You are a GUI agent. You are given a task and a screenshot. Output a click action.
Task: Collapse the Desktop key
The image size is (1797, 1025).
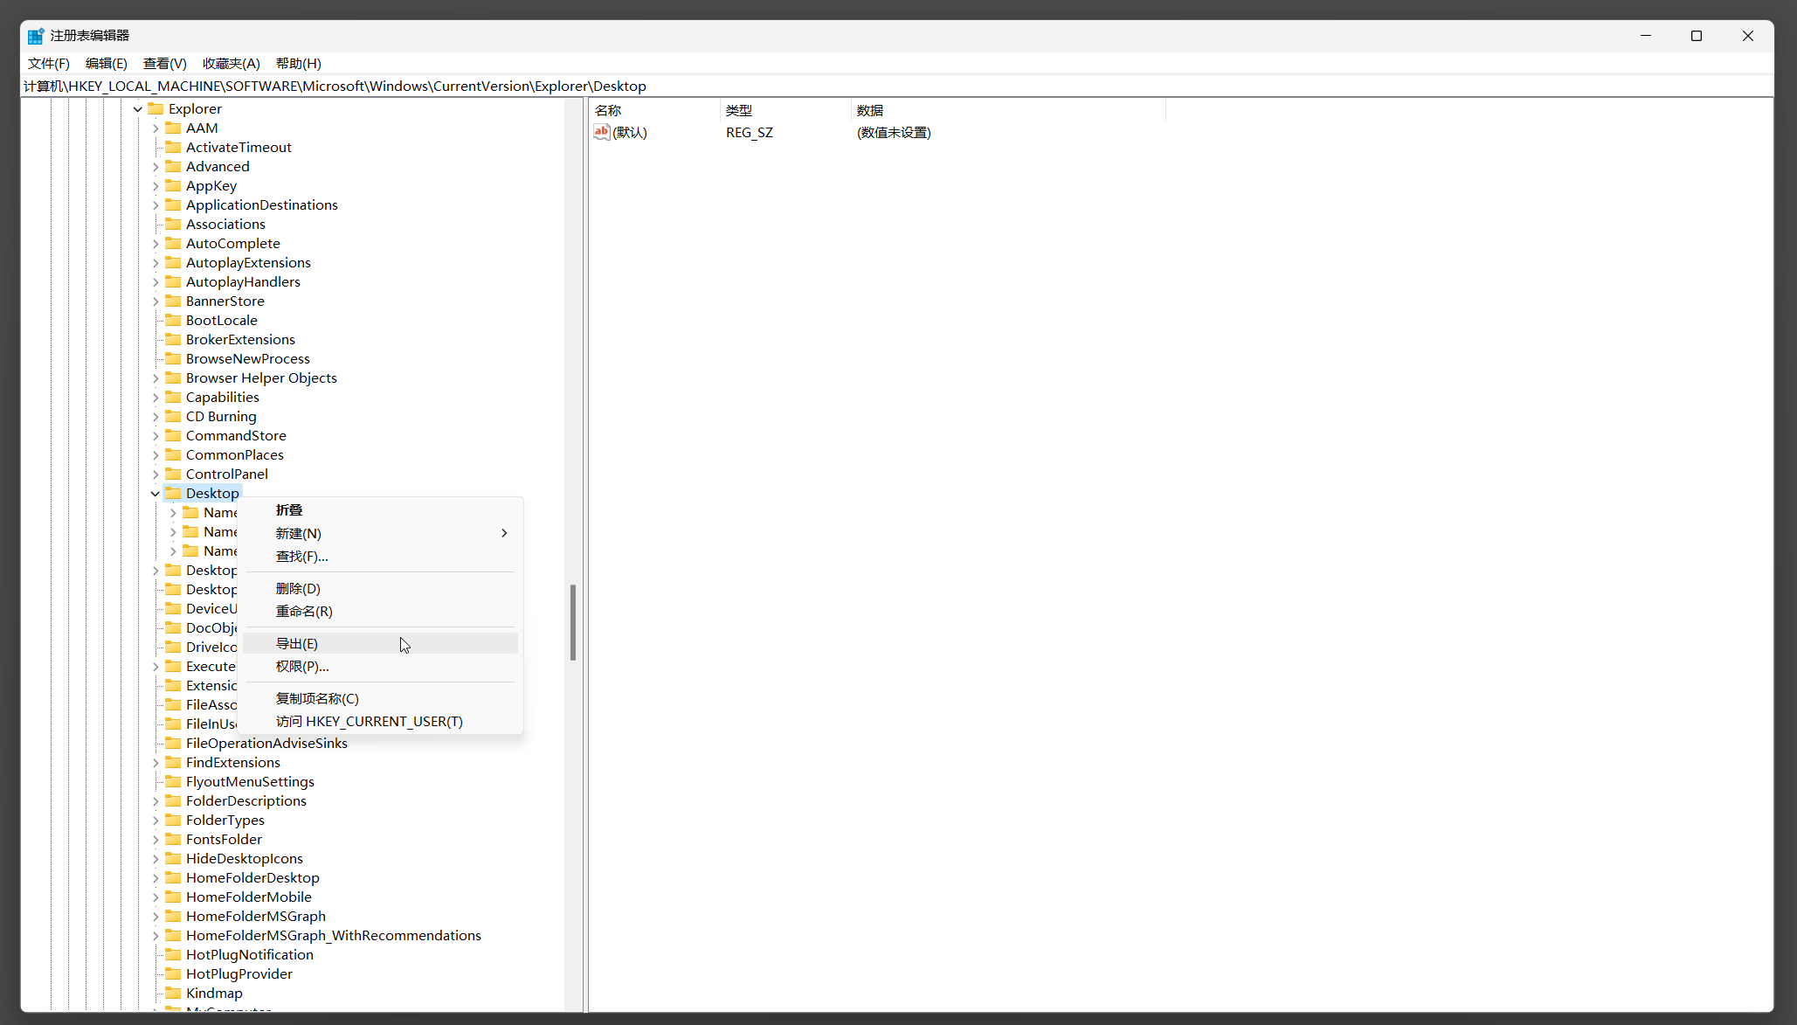coord(156,494)
